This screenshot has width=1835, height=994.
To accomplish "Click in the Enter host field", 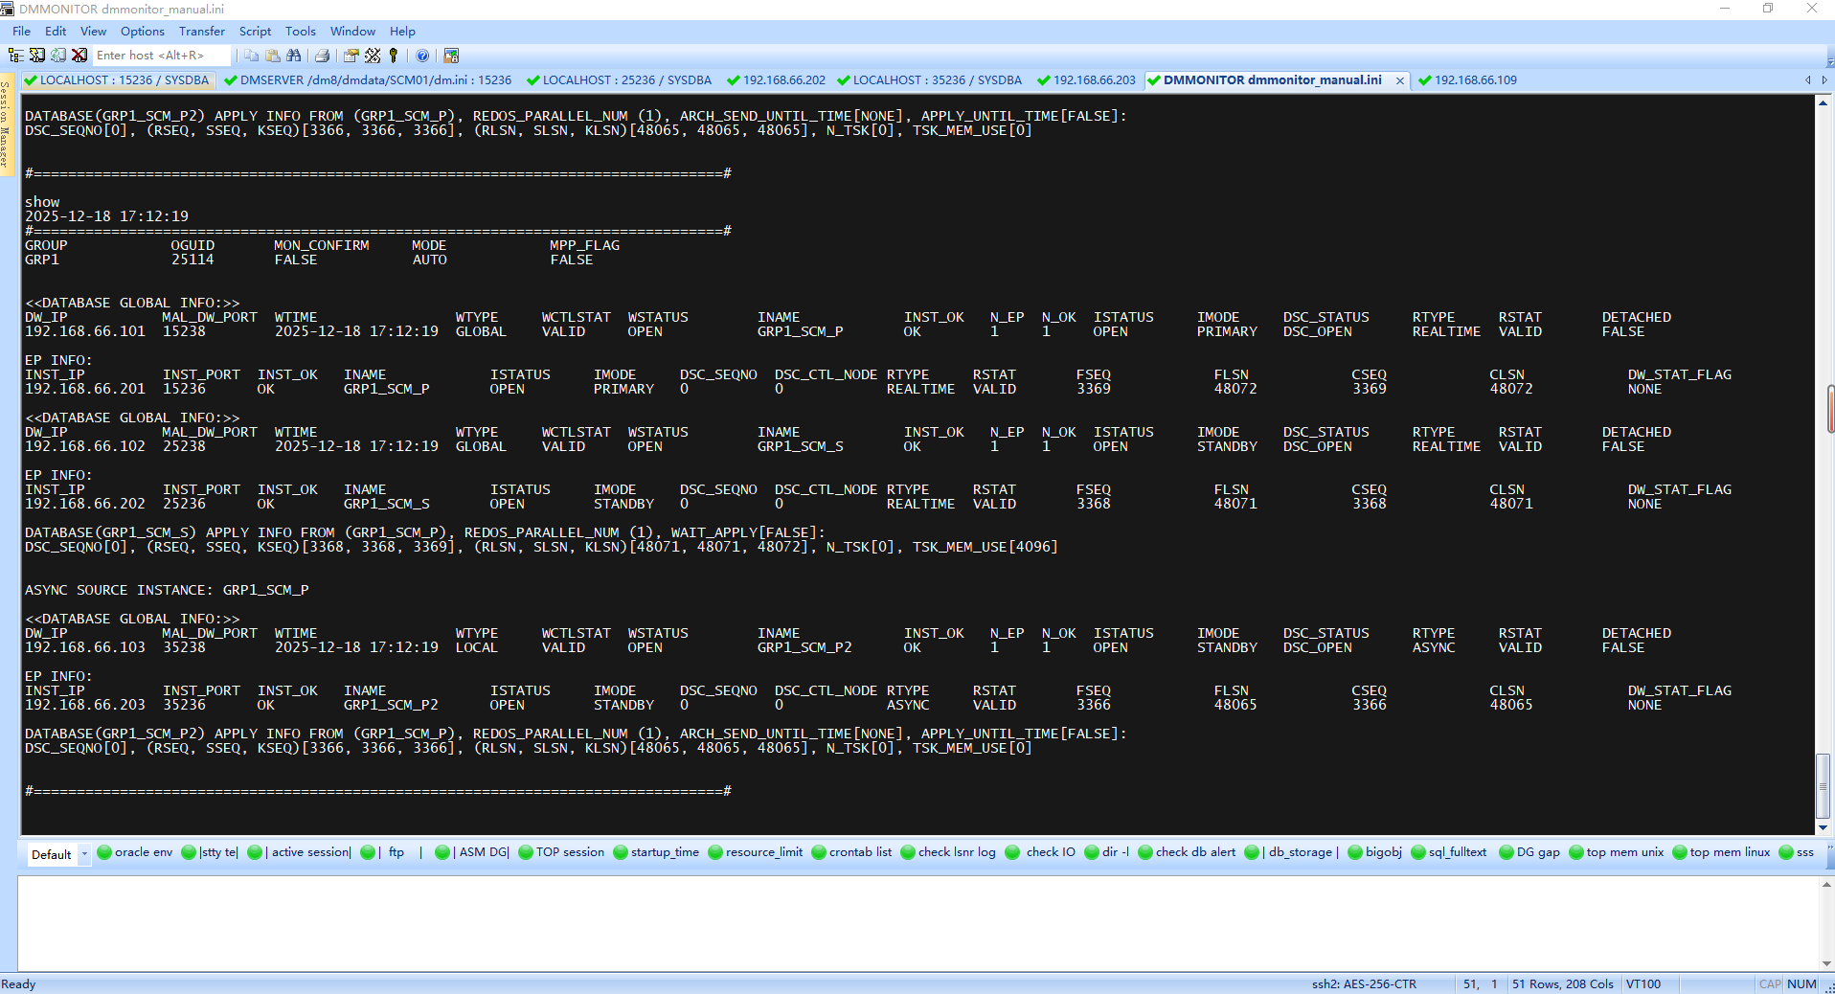I will 161,56.
